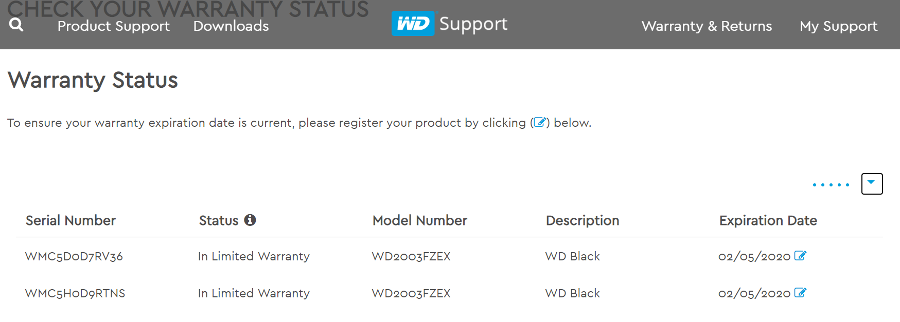Open the Status info icon
900x322 pixels.
(x=250, y=220)
